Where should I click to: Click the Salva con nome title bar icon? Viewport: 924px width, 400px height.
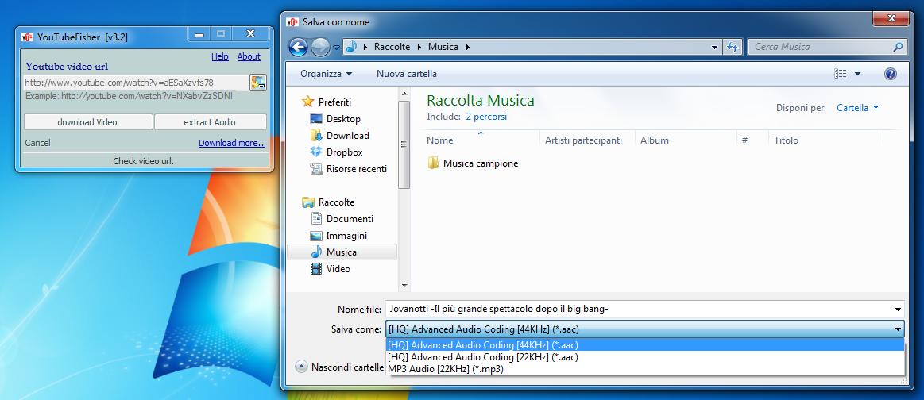pos(292,22)
